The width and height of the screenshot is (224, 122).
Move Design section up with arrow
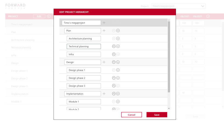(x=114, y=62)
